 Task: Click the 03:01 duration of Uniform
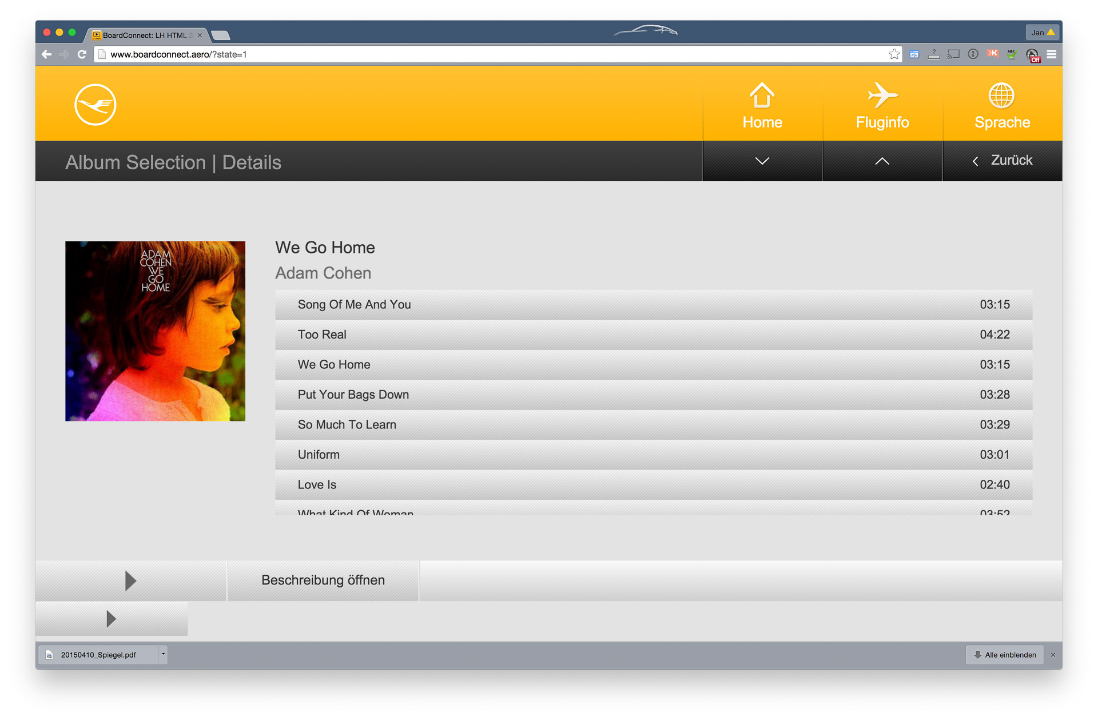point(994,455)
